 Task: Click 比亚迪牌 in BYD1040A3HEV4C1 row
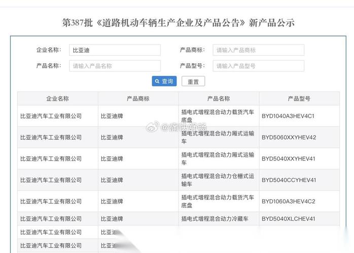coord(112,116)
